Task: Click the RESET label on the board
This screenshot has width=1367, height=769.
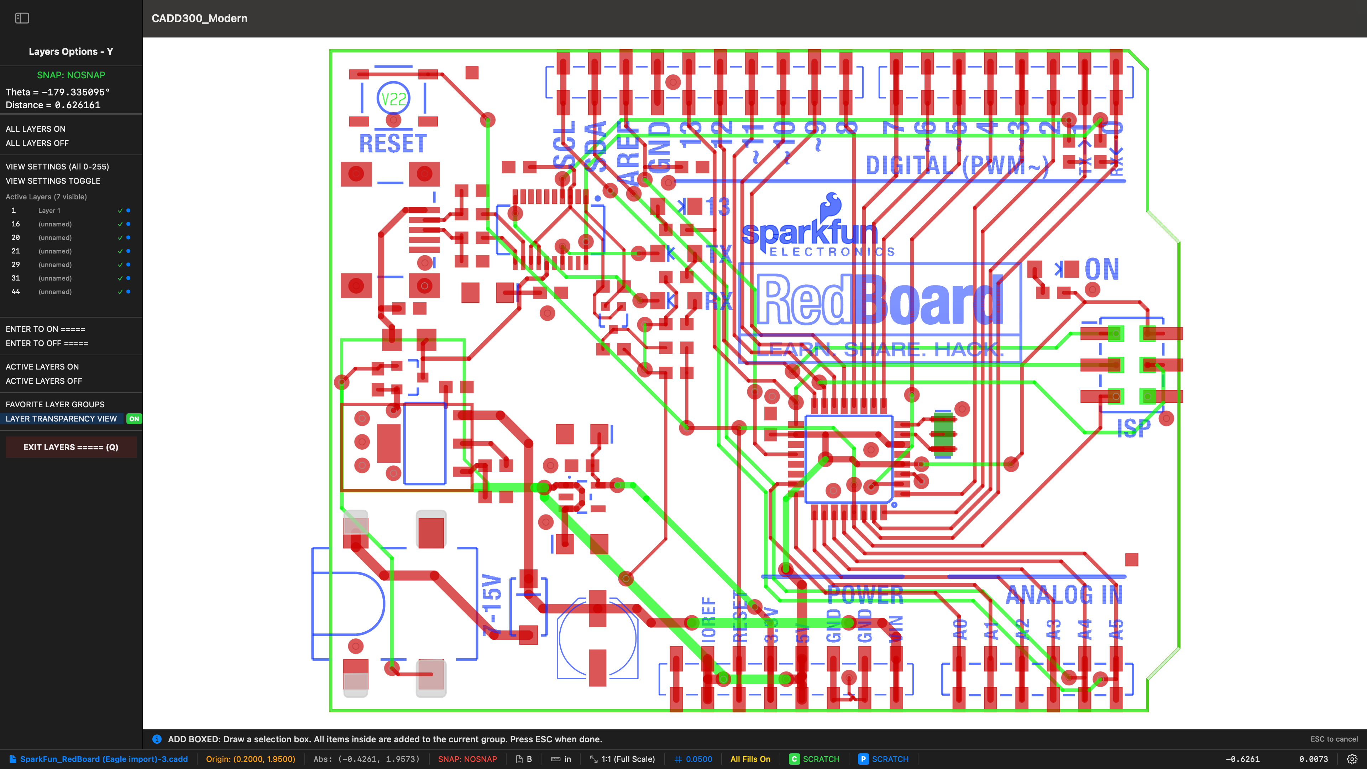Action: coord(393,143)
